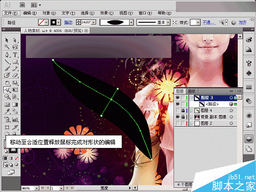256x192 pixels.
Task: Open the zoom level 400% dropdown
Action: [x=37, y=188]
